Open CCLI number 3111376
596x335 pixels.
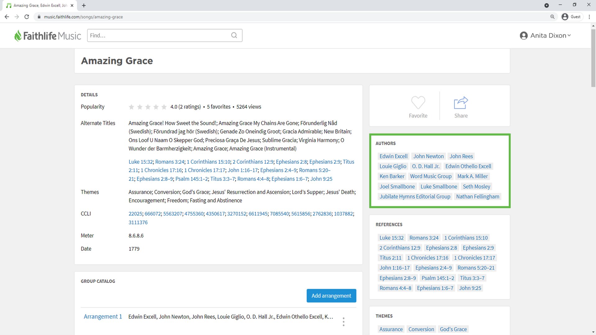click(138, 222)
